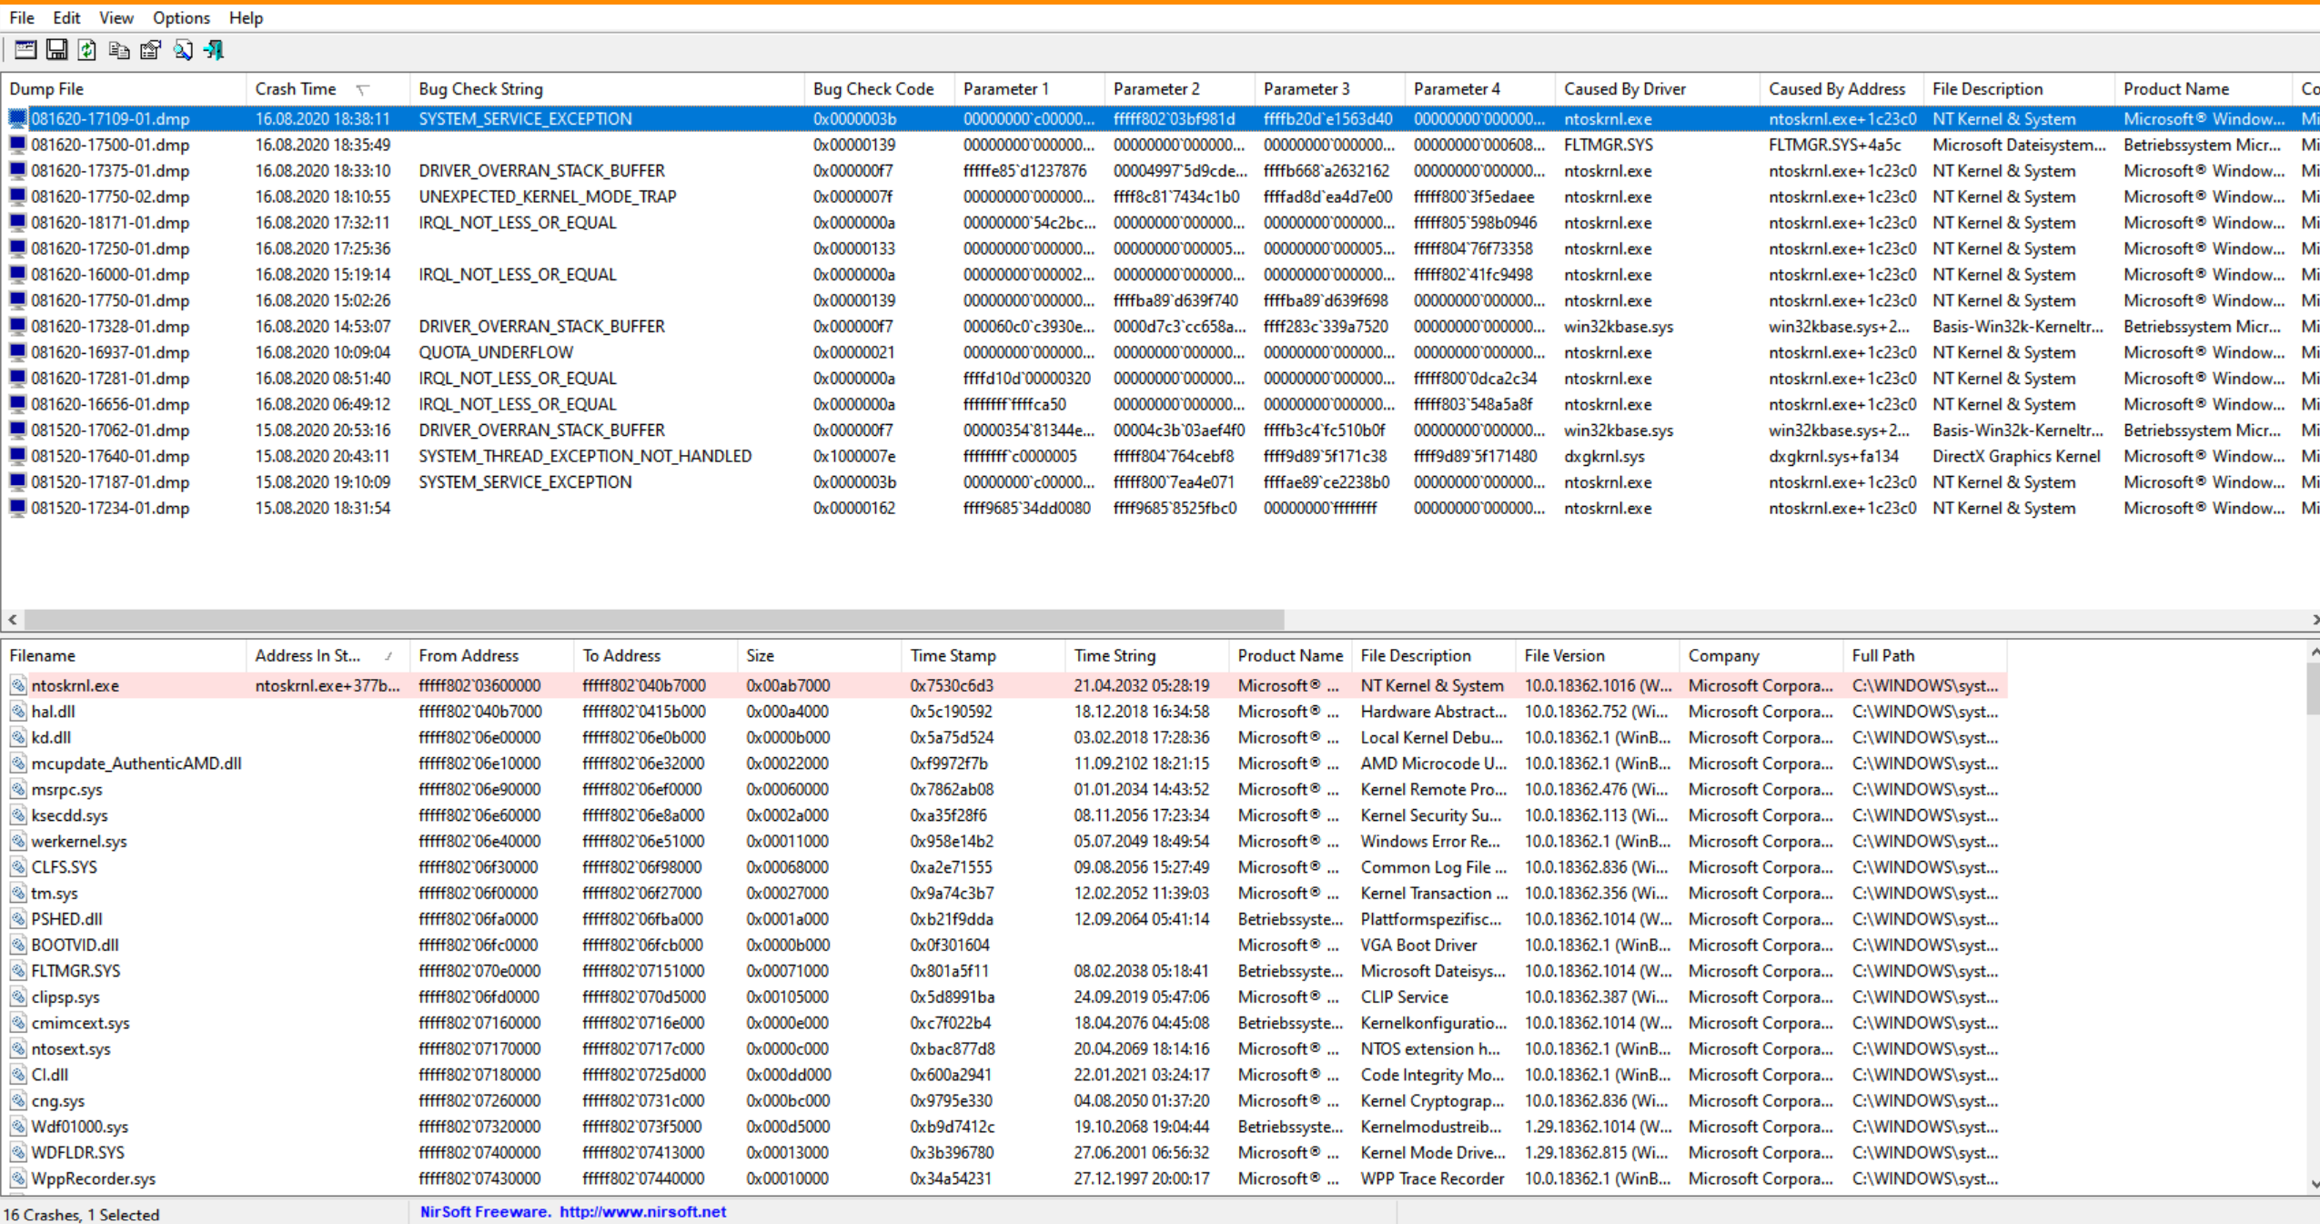Click the Exit door toolbar icon
Viewport: 2320px width, 1224px height.
click(214, 50)
